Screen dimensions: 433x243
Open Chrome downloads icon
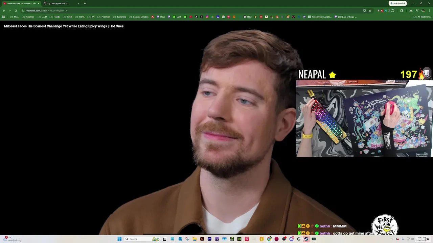(411, 10)
